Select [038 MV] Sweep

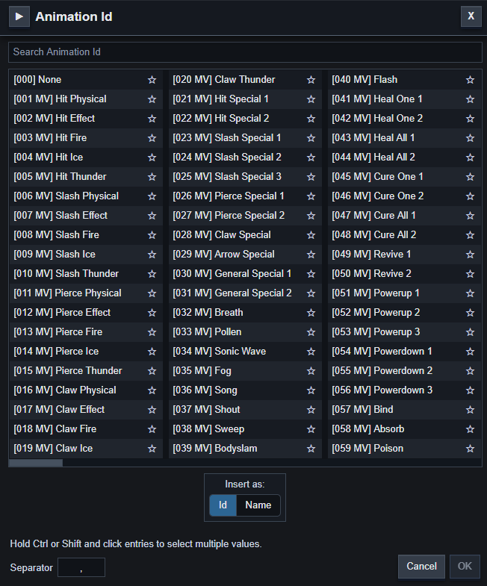click(245, 429)
